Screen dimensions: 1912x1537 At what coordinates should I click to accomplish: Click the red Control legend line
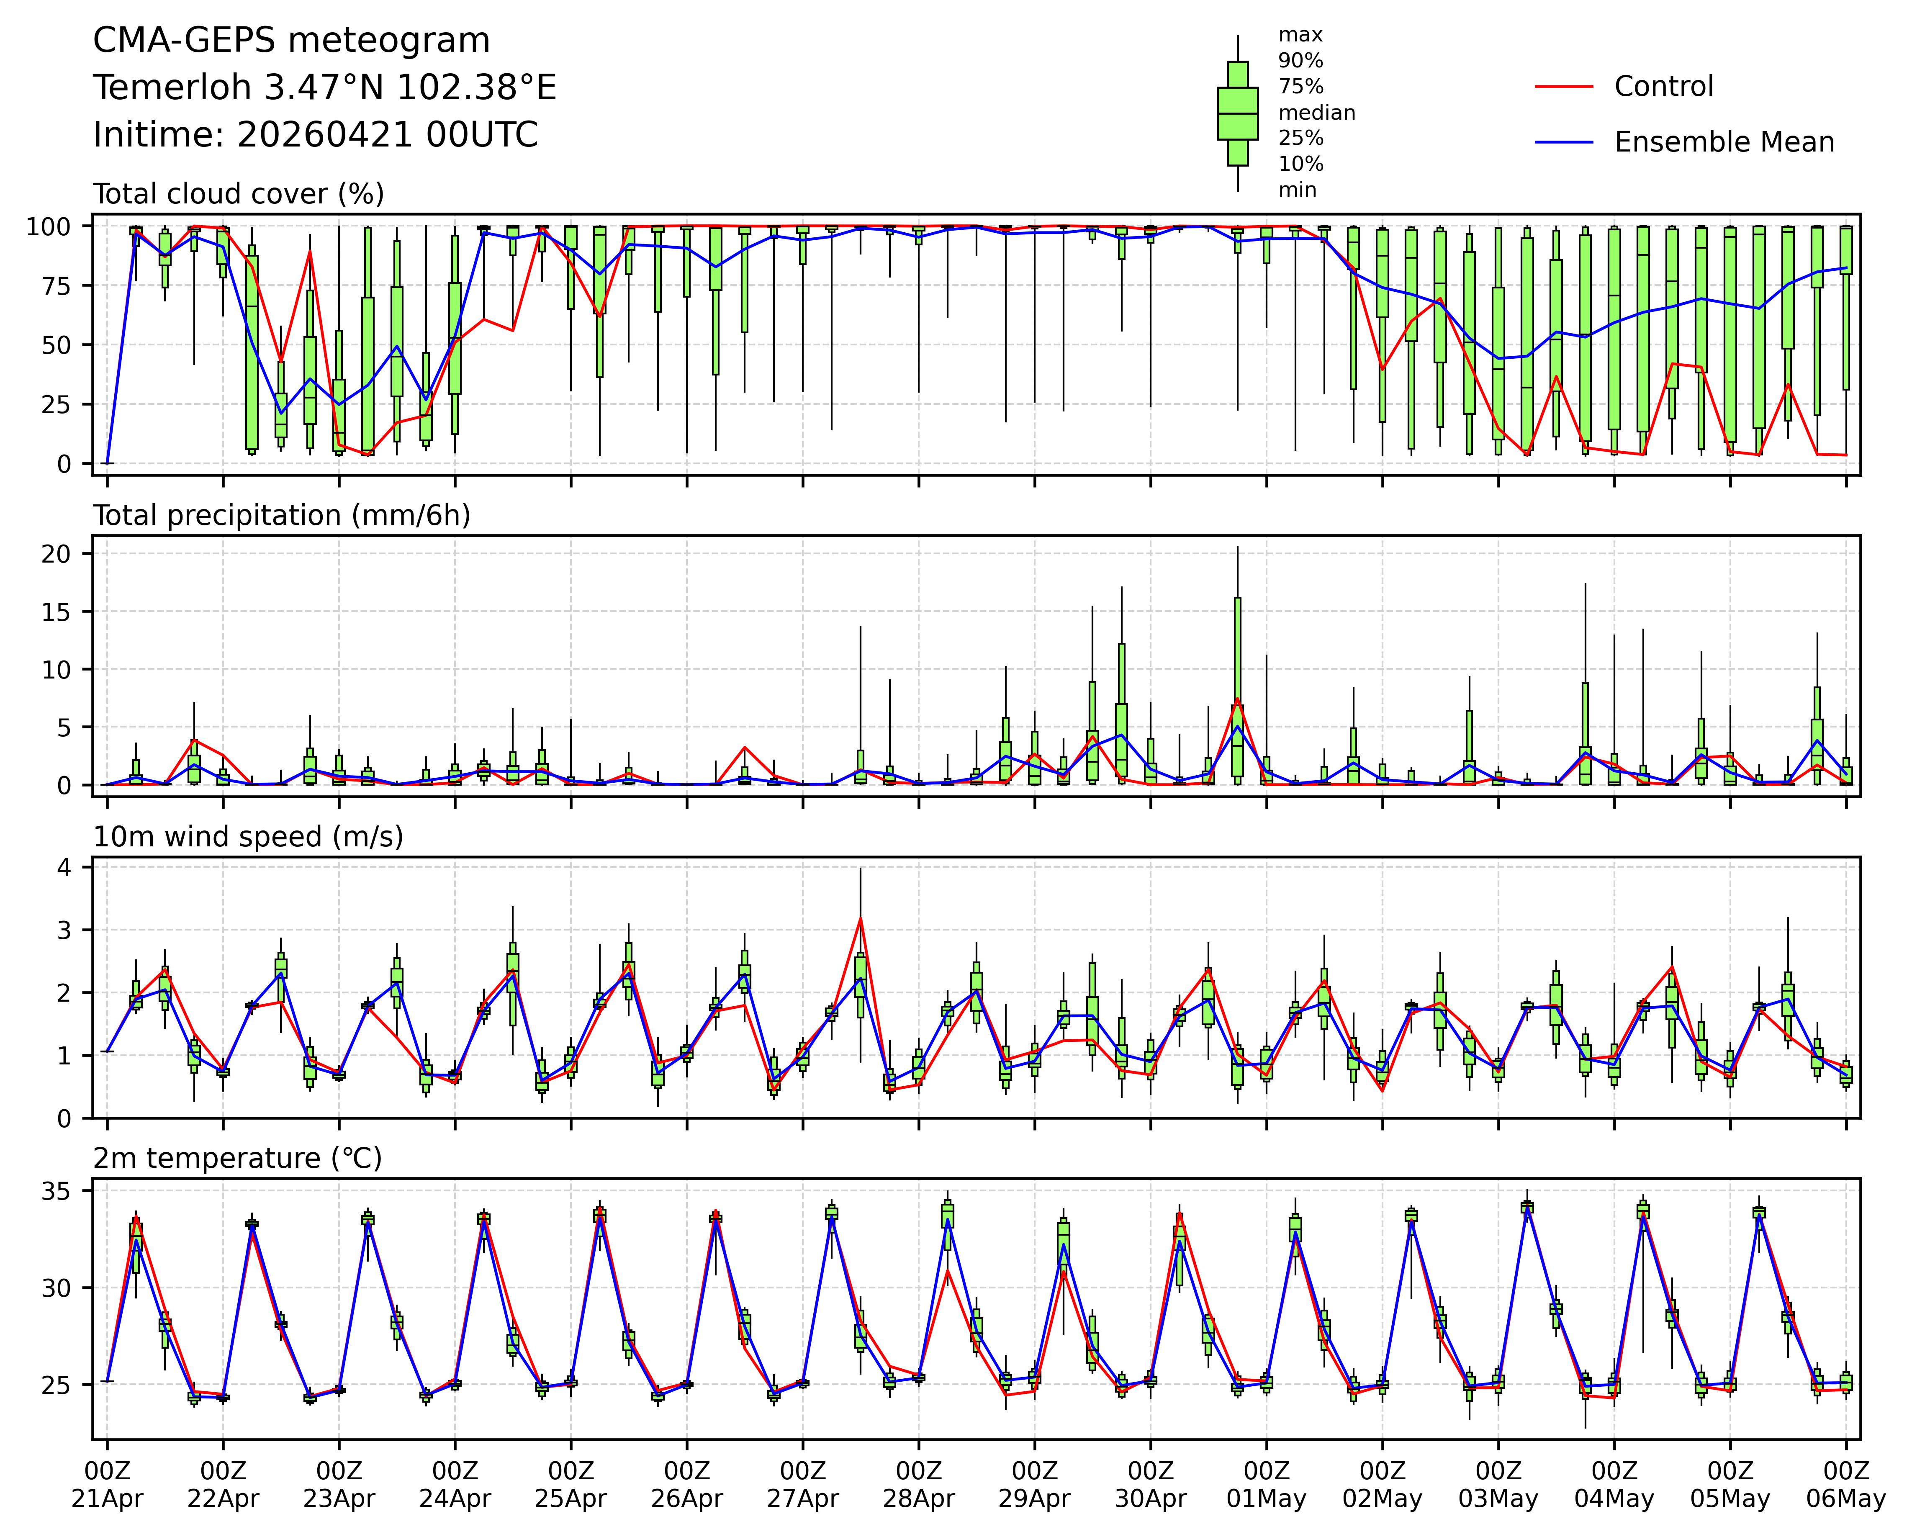(x=1563, y=87)
